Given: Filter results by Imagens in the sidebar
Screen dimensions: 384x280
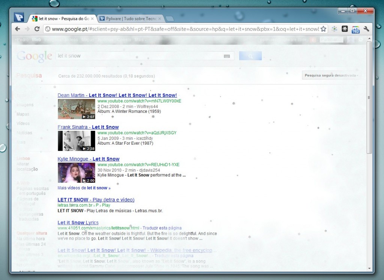Looking at the screenshot, I should click(25, 105).
